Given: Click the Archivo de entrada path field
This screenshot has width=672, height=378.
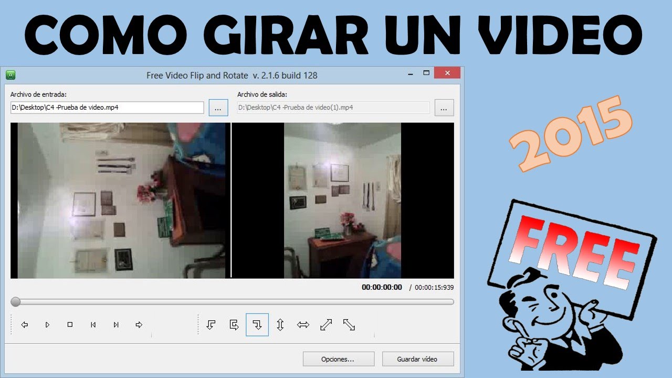Looking at the screenshot, I should click(107, 108).
